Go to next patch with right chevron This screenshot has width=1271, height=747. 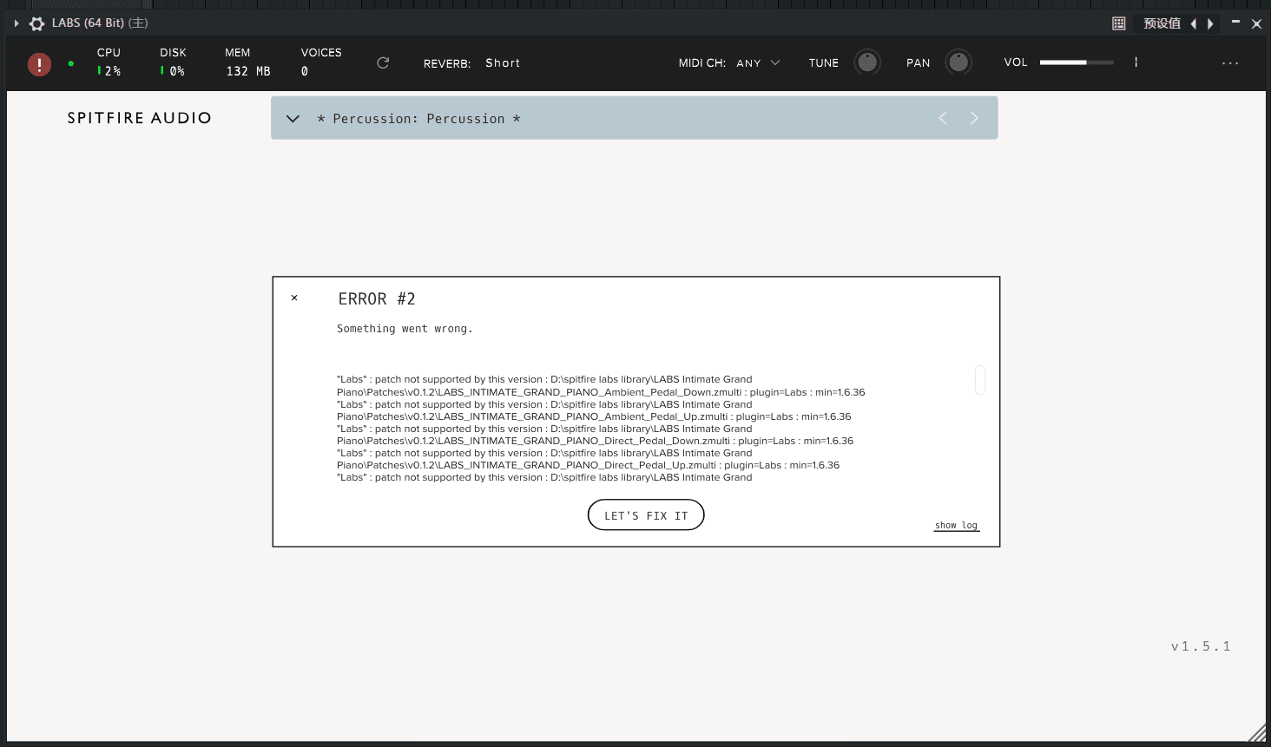pyautogui.click(x=974, y=118)
